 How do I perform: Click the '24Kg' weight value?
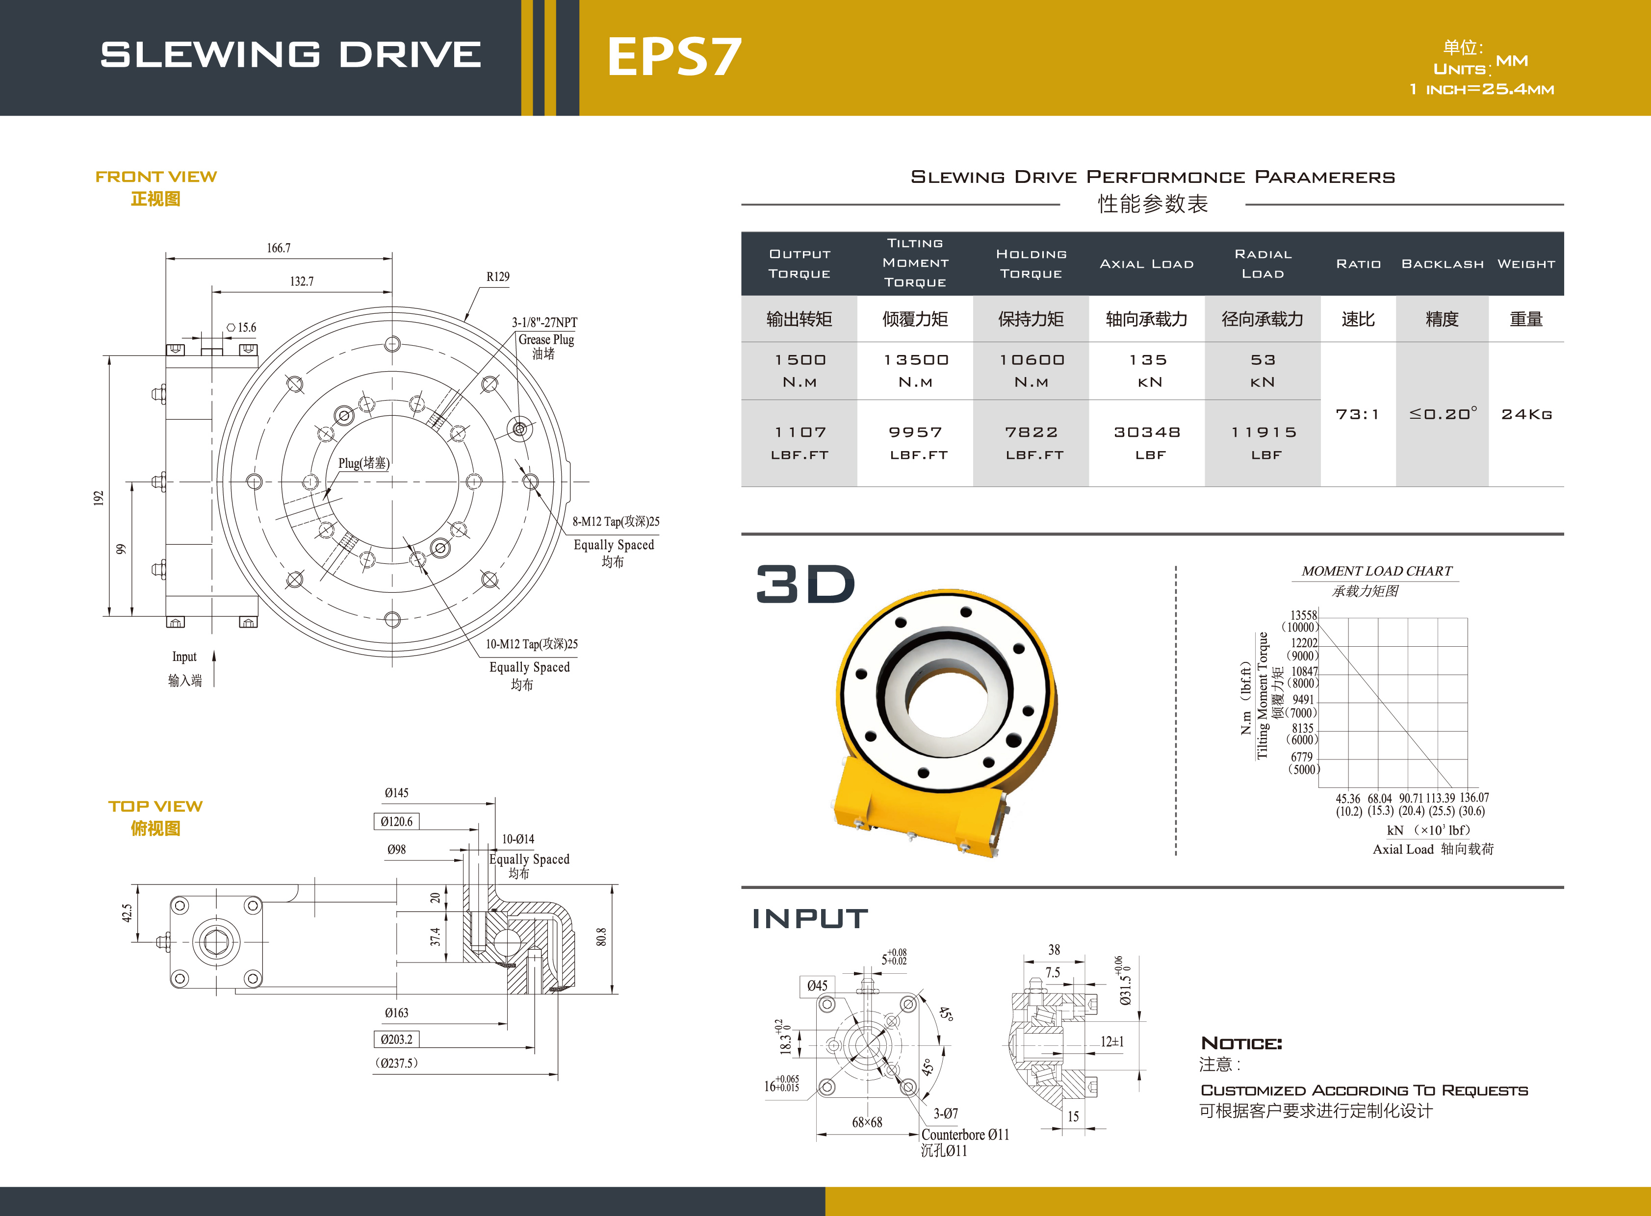(x=1526, y=414)
